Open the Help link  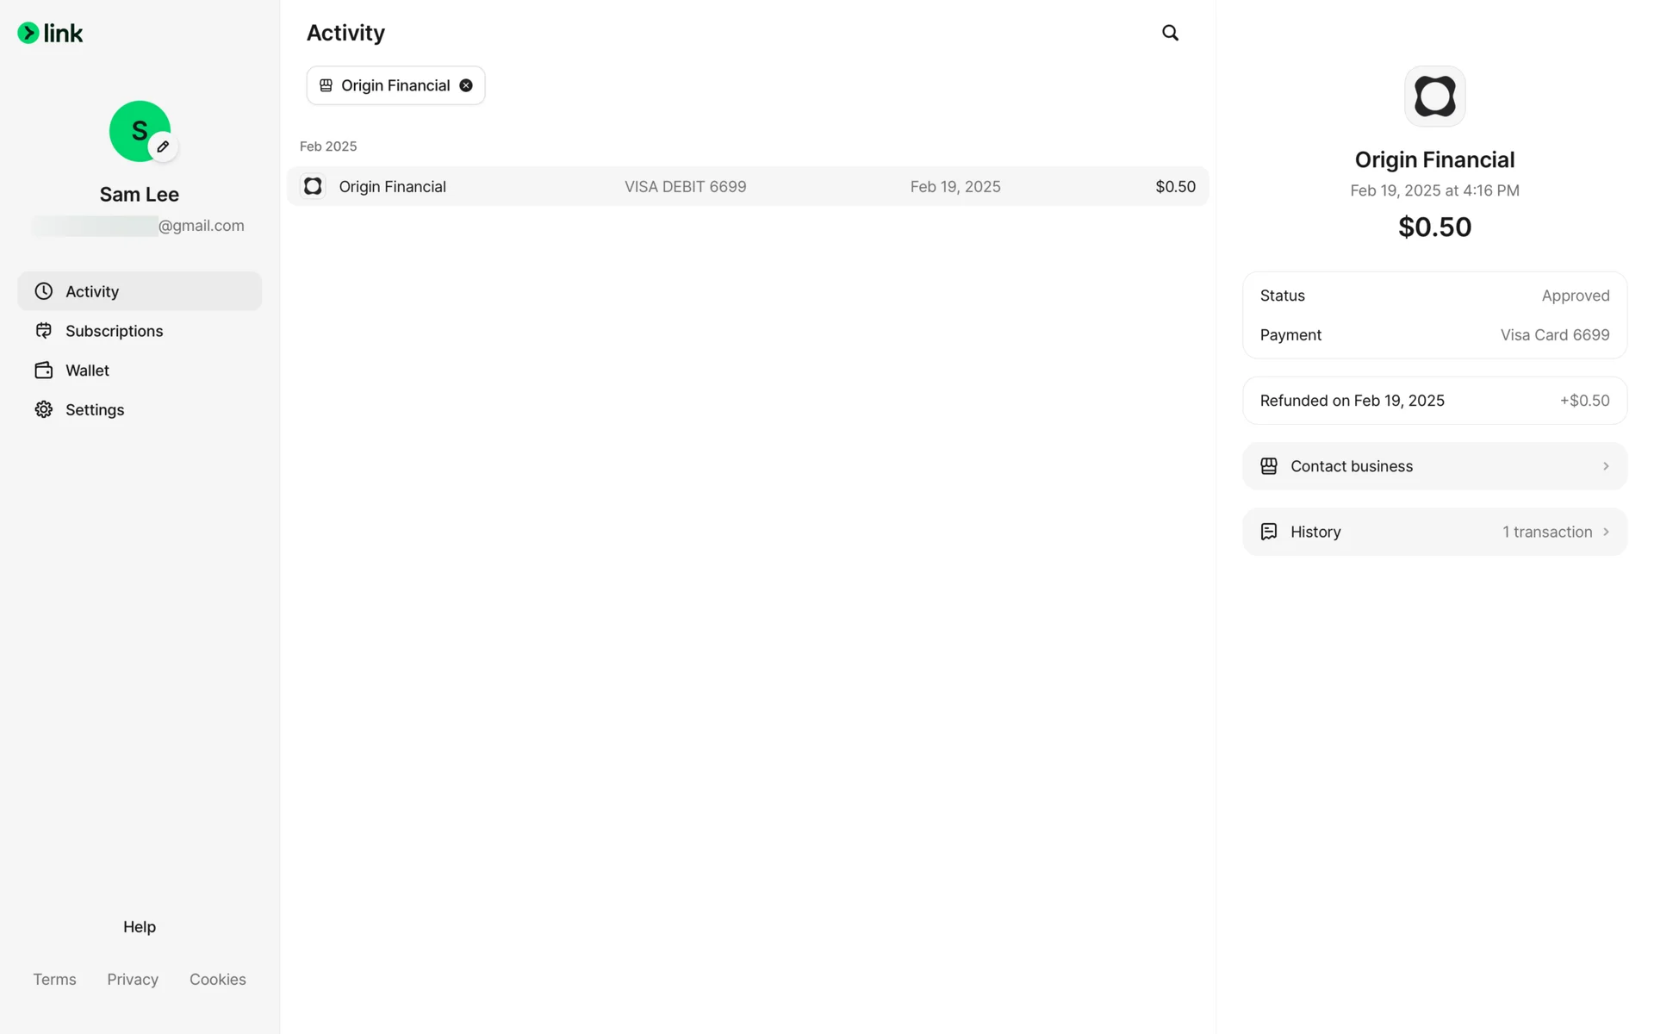[x=140, y=927]
